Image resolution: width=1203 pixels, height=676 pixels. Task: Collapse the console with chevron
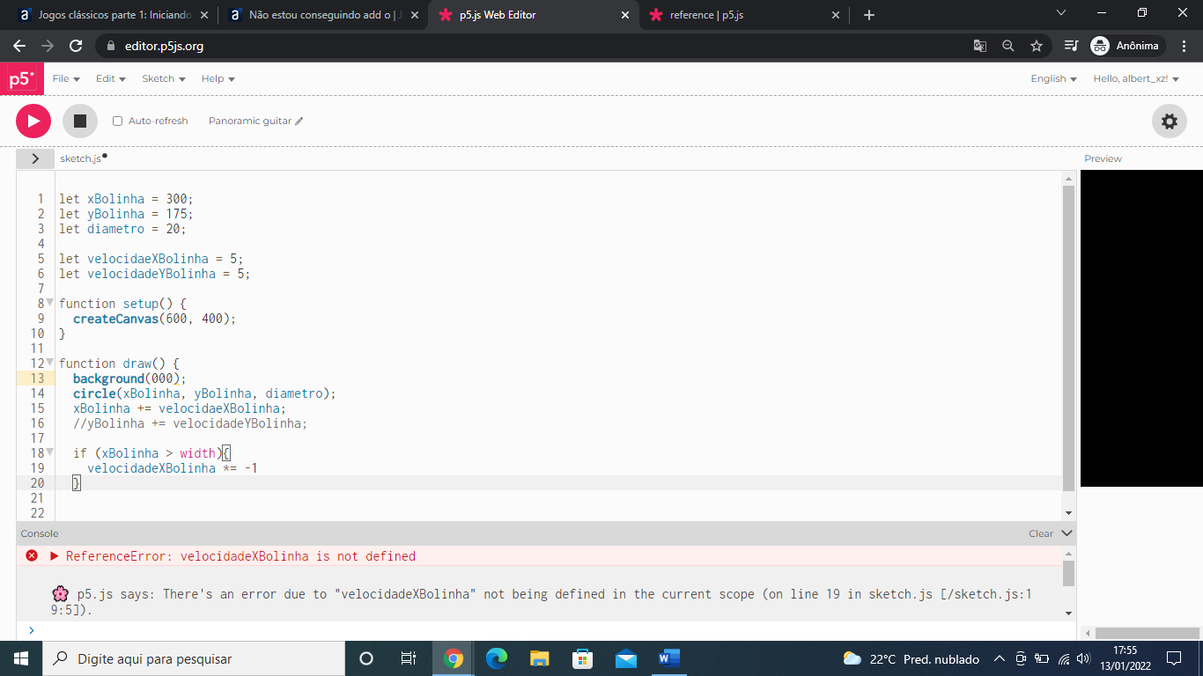point(1067,533)
